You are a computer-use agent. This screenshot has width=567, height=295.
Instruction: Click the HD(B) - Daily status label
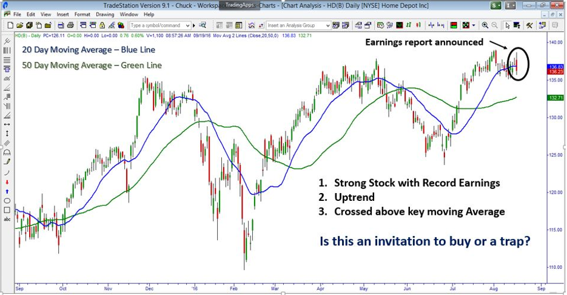point(28,35)
